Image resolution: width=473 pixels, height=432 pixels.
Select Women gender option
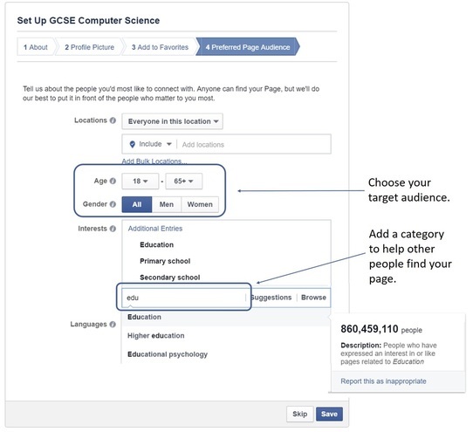200,204
